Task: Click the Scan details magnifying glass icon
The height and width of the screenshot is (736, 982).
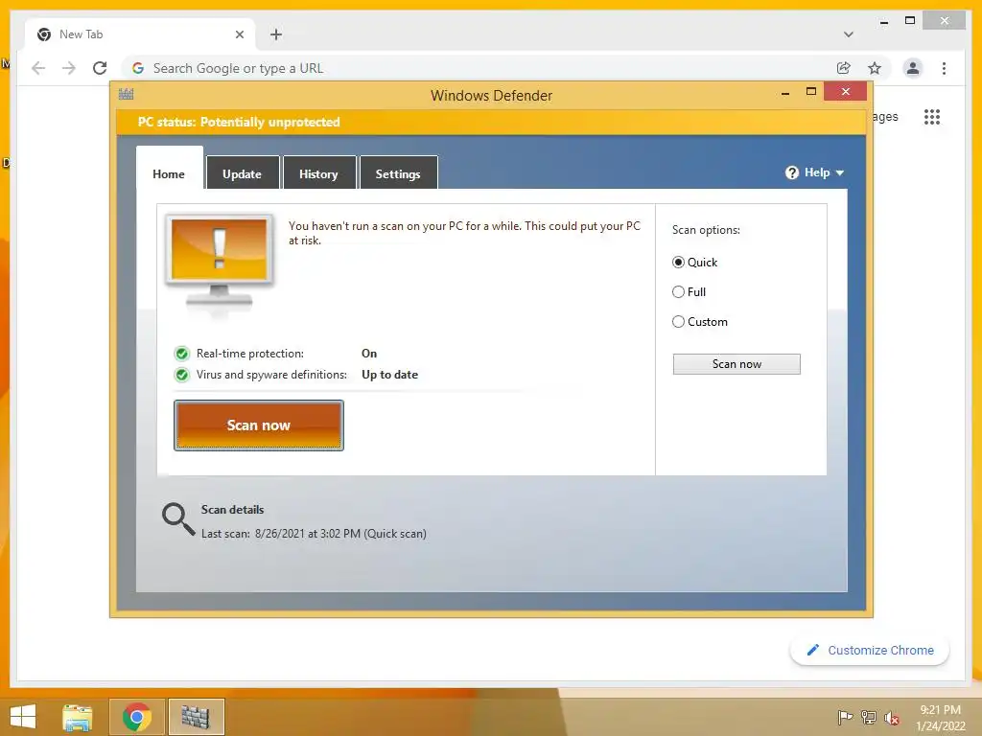Action: pos(178,519)
